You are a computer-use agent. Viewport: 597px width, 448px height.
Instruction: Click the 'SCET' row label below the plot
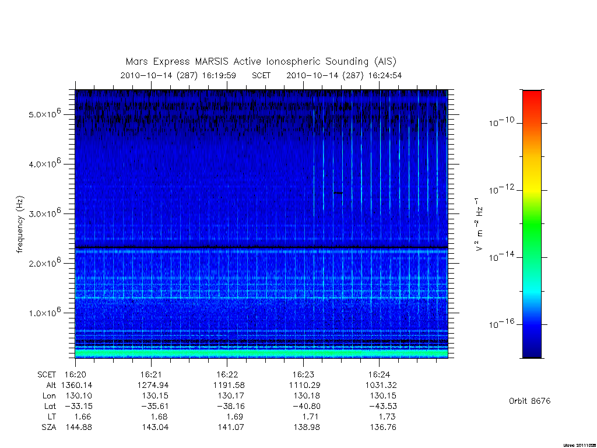point(47,375)
